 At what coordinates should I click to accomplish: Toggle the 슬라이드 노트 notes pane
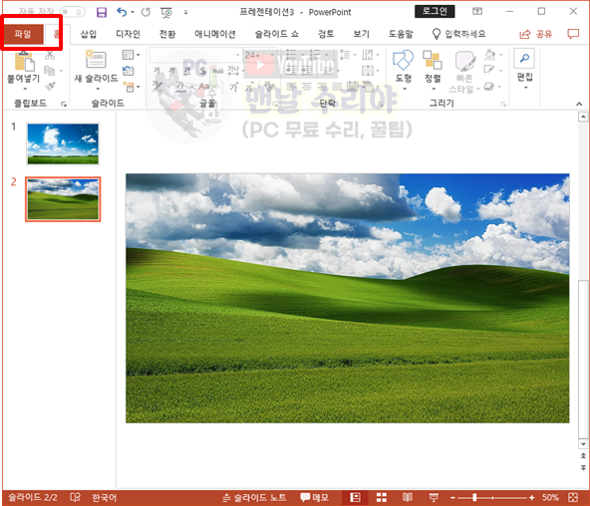click(254, 498)
